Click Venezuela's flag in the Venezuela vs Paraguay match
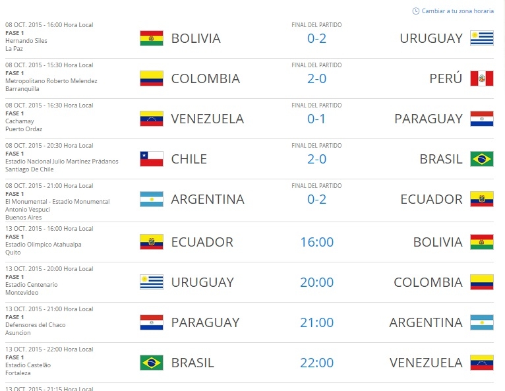 [x=152, y=119]
